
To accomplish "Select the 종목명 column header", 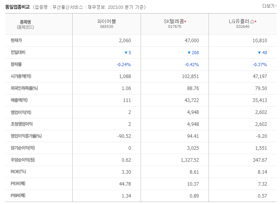I will [x=25, y=22].
